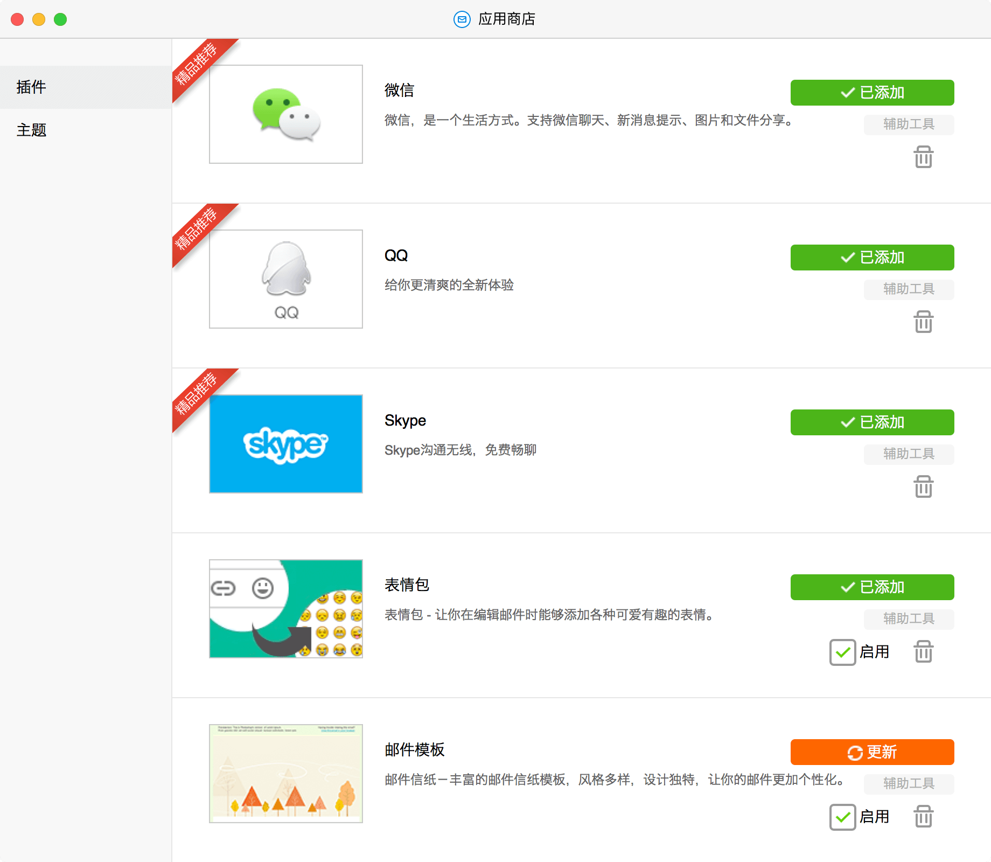Screen dimensions: 991x862
Task: Click description starting '微信, 是一个生活方式'
Action: pyautogui.click(x=588, y=120)
